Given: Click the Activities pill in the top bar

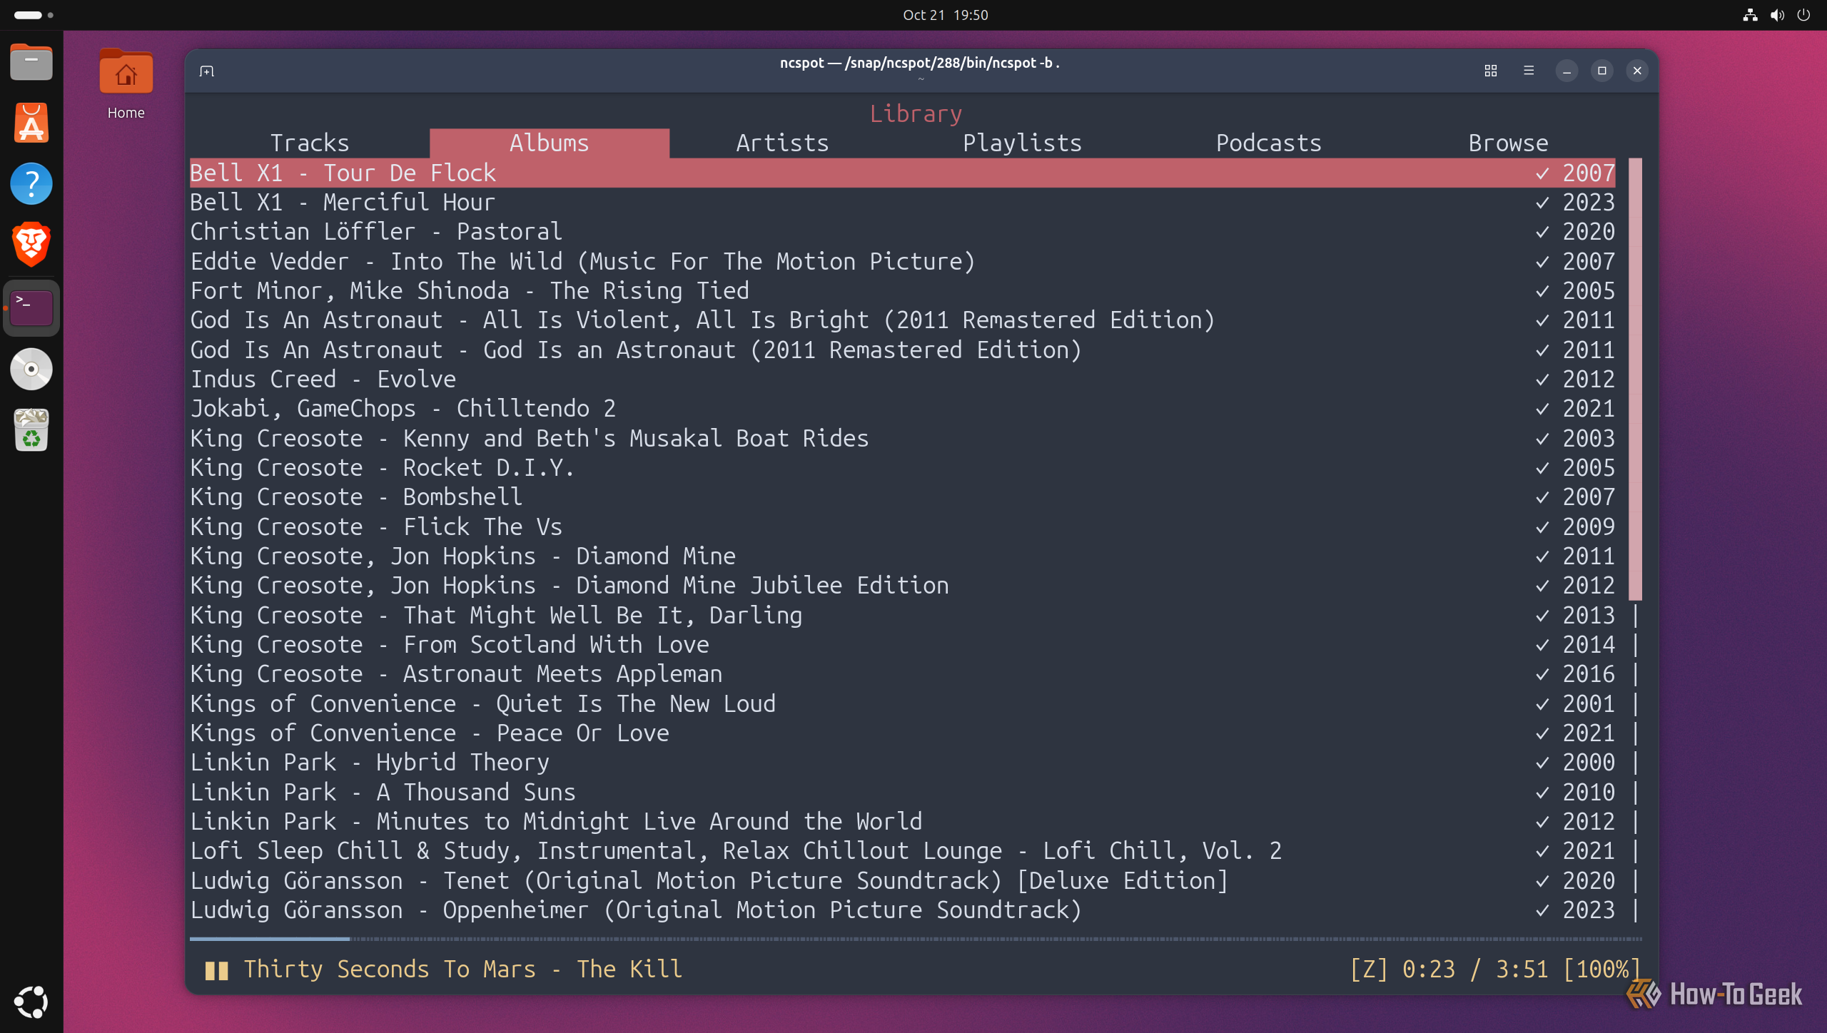Looking at the screenshot, I should (x=33, y=15).
